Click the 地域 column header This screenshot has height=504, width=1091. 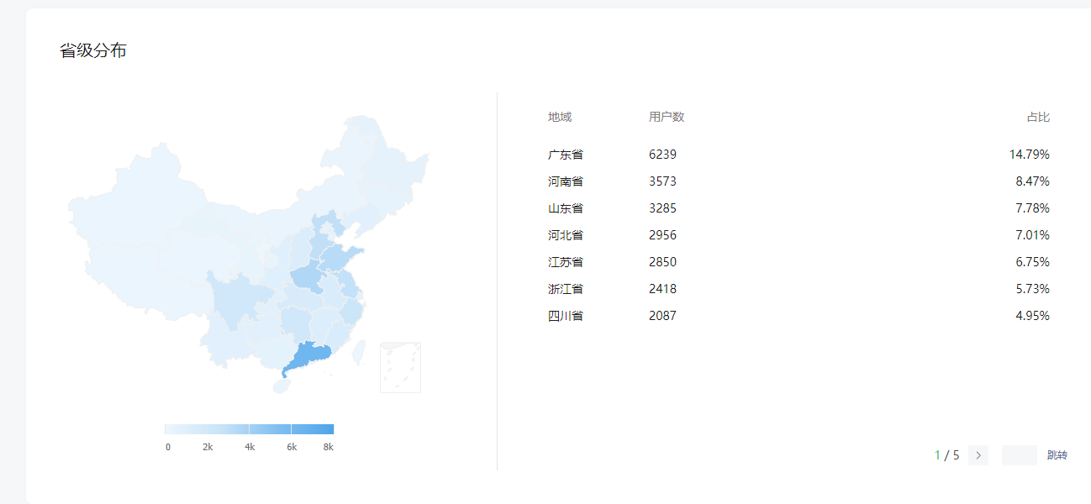(x=560, y=117)
